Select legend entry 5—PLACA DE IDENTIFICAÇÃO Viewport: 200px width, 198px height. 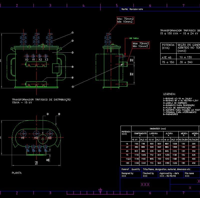pos(178,107)
